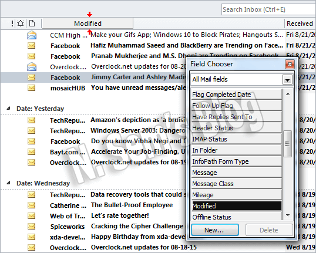Open Happy Birthday from xda-developers email
Viewport: 316px width, 253px height.
click(x=138, y=237)
